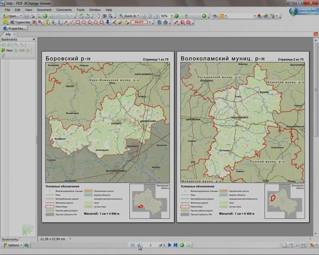Select the Snapshot camera tool
This screenshot has height=255, width=319.
point(104,16)
